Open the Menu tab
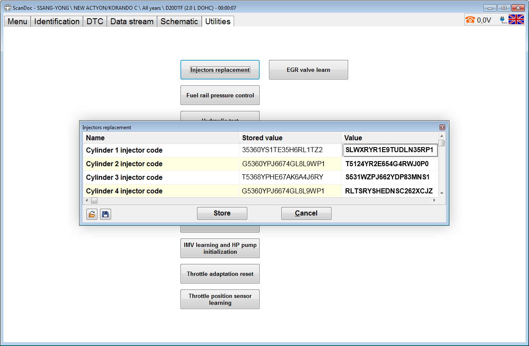This screenshot has height=346, width=529. [17, 21]
